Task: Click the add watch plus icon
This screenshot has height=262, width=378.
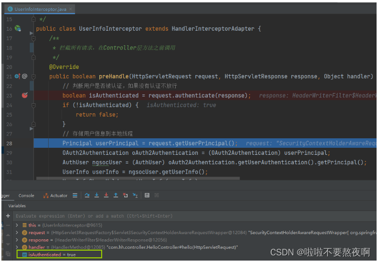Action: click(8, 216)
